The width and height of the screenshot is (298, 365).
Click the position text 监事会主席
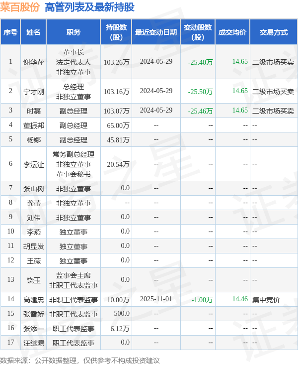(74, 275)
